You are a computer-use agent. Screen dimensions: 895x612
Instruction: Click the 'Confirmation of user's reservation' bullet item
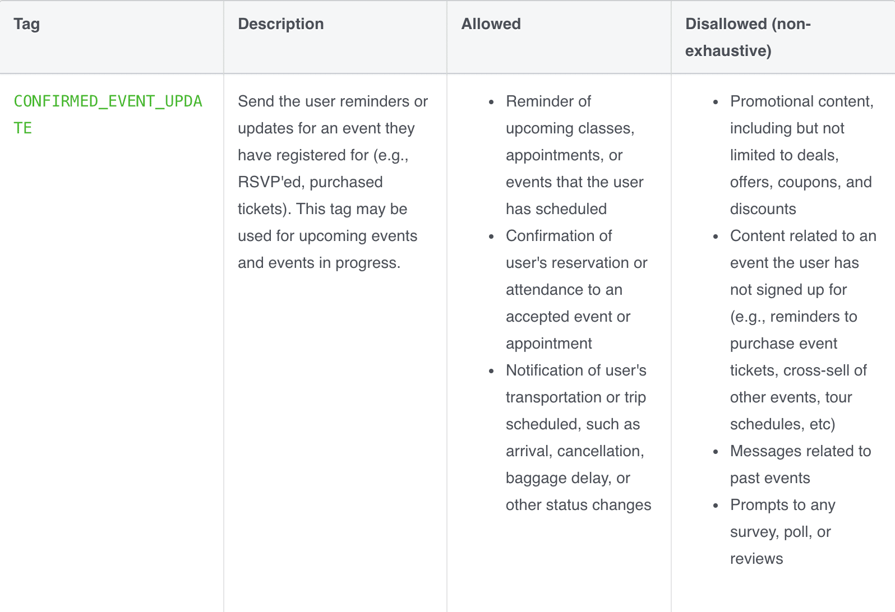(576, 289)
